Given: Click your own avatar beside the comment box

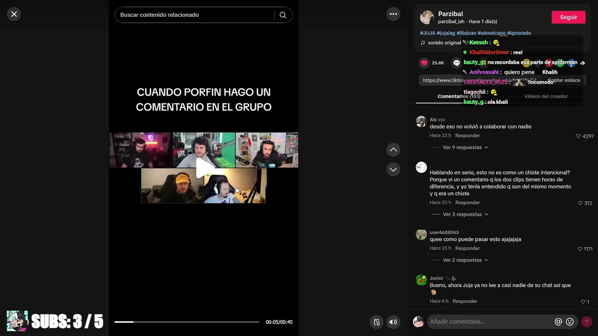Looking at the screenshot, I should tap(419, 322).
